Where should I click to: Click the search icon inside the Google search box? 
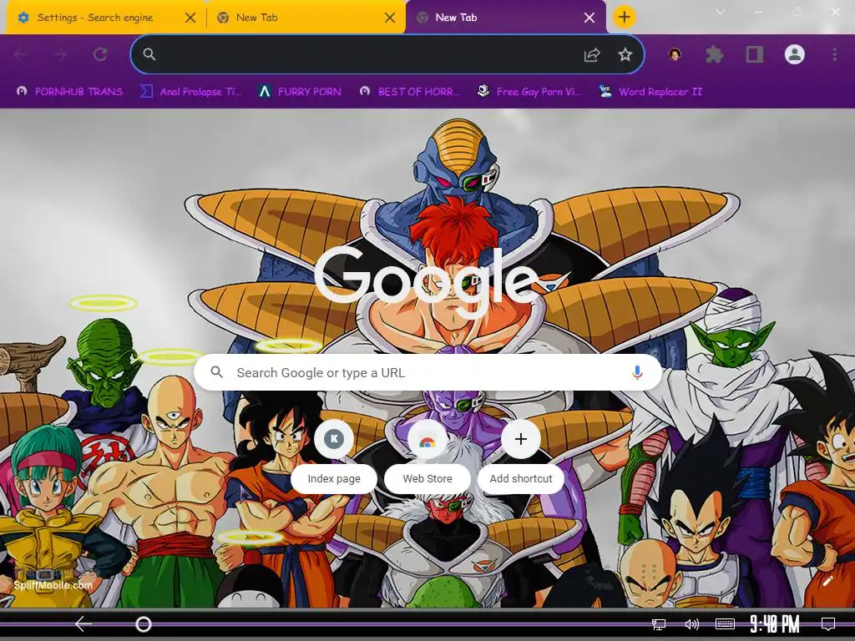(x=216, y=372)
